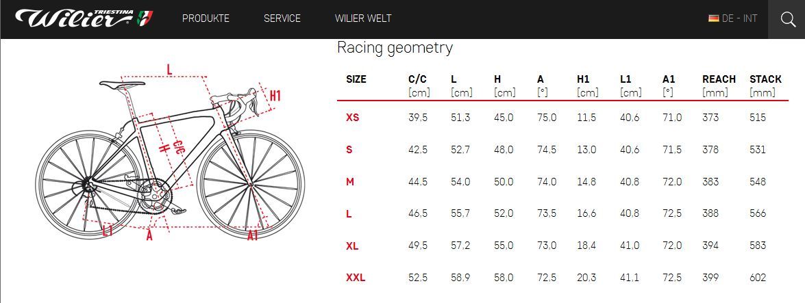Open the SERVICE menu
The width and height of the screenshot is (805, 303).
coord(282,18)
